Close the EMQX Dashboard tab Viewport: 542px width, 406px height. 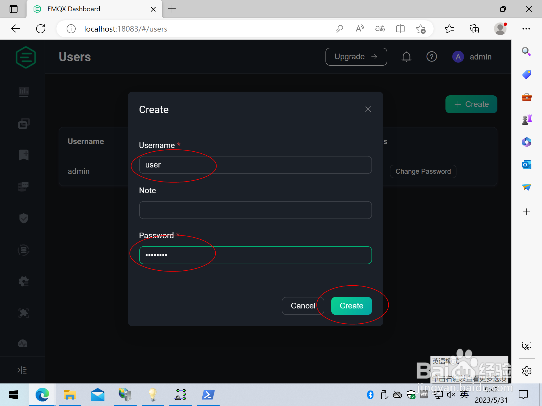[153, 9]
